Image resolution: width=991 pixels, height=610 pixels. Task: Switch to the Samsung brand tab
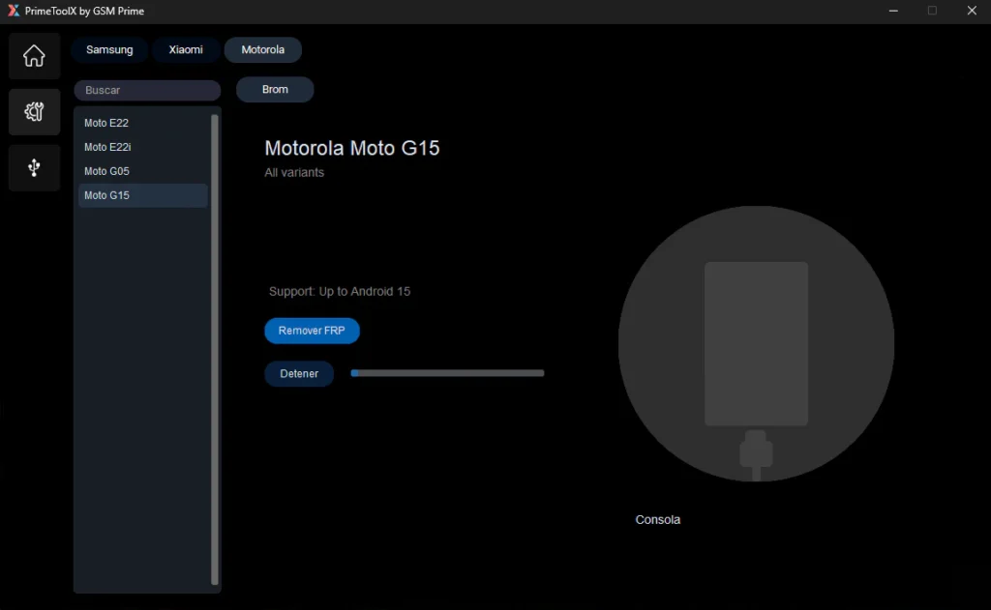tap(109, 50)
